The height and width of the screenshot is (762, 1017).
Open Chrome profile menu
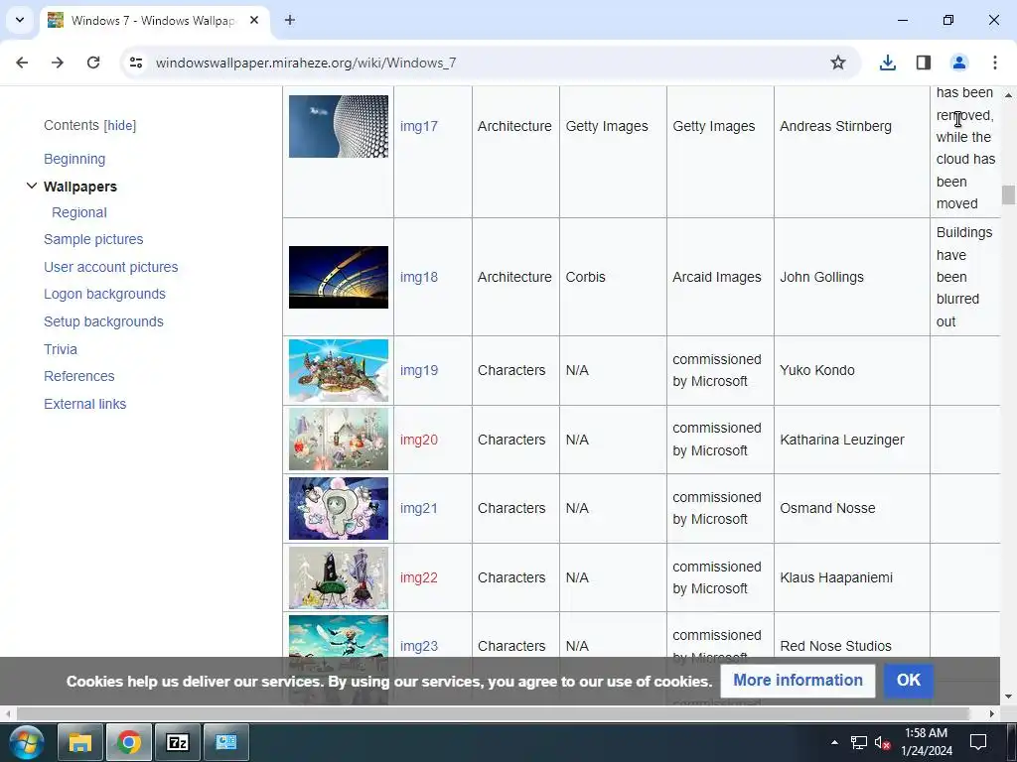958,63
